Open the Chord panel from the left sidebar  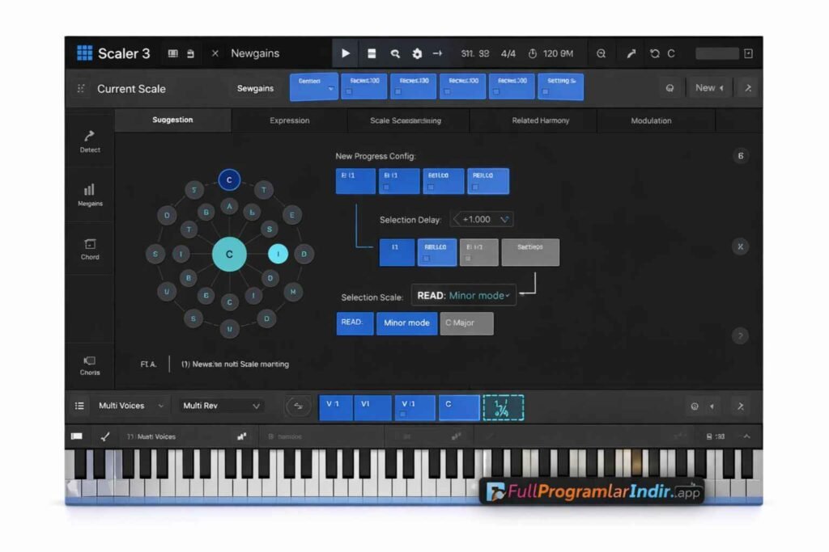(89, 247)
